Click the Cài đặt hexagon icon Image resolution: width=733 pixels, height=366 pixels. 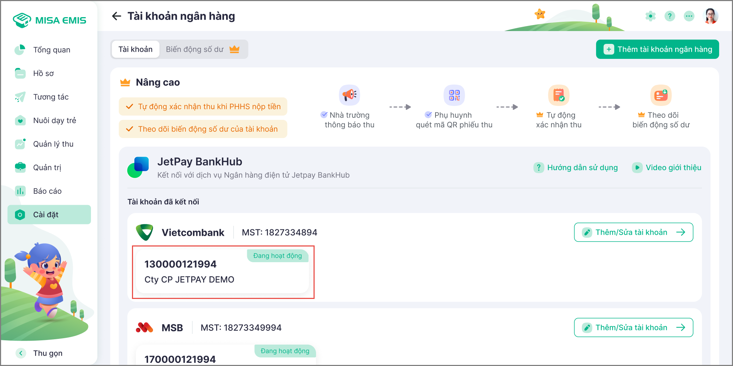pyautogui.click(x=20, y=214)
